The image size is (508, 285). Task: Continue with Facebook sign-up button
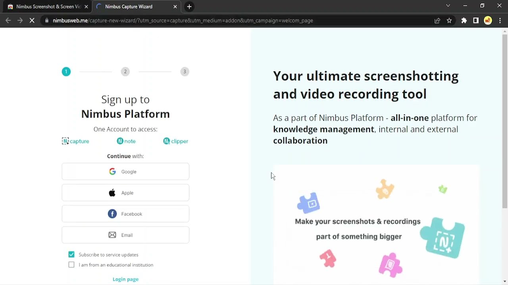[125, 214]
